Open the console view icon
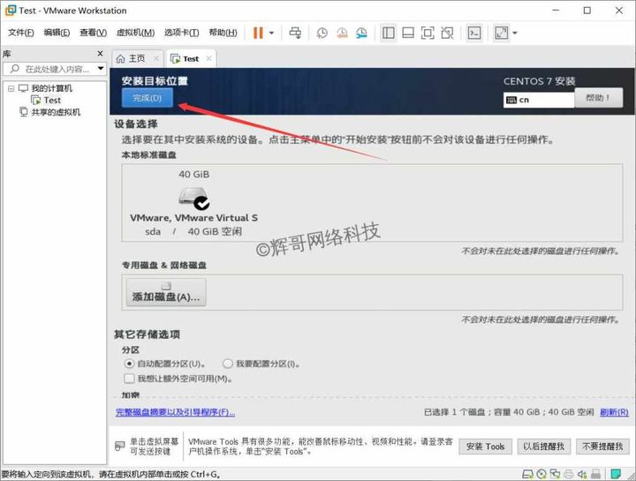The image size is (636, 481). [474, 33]
